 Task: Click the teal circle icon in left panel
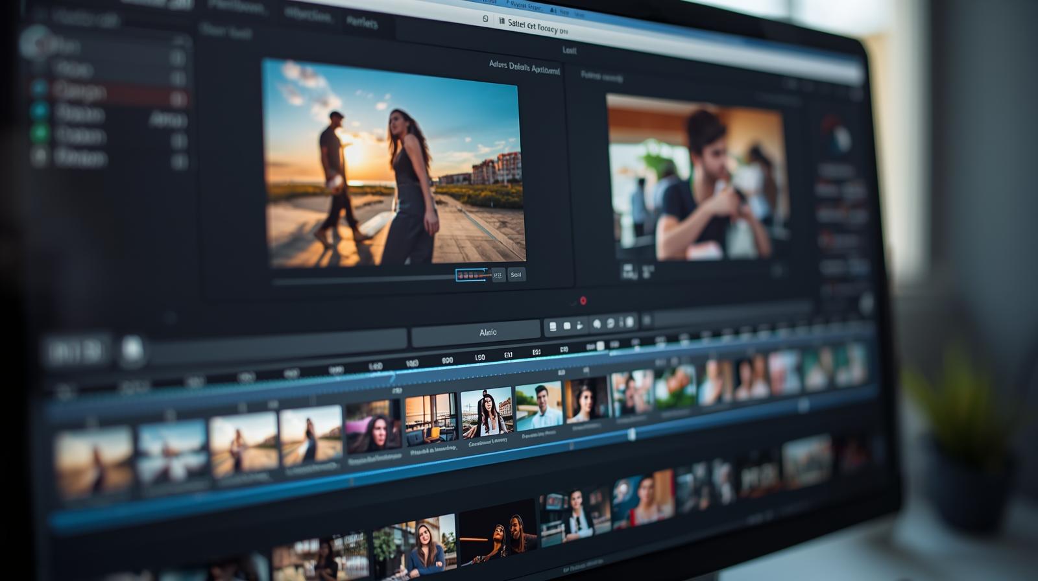[x=40, y=110]
